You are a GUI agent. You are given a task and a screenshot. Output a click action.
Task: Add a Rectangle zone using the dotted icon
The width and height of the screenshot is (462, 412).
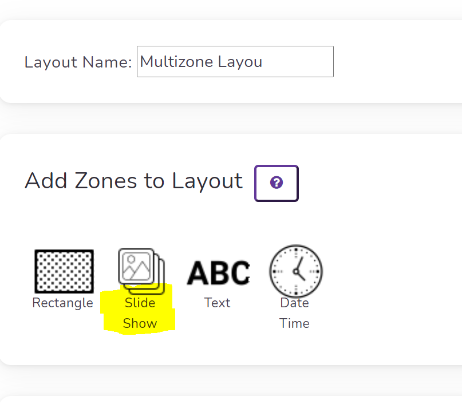point(64,271)
